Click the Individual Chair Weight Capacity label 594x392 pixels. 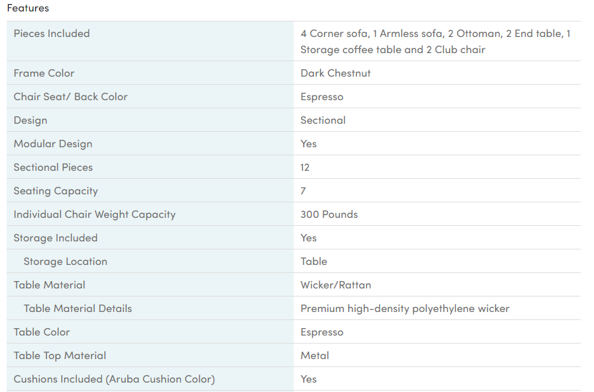tap(94, 214)
